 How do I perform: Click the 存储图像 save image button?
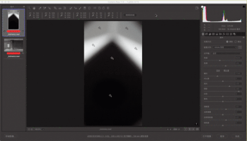10,136
